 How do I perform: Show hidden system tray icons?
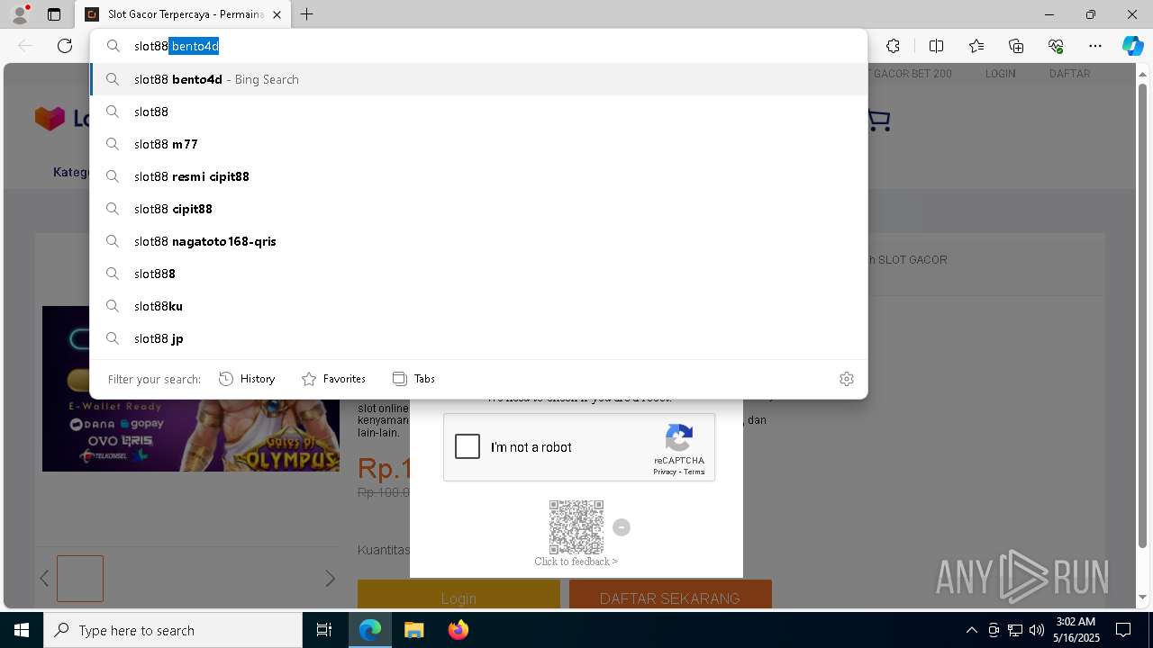click(x=971, y=630)
